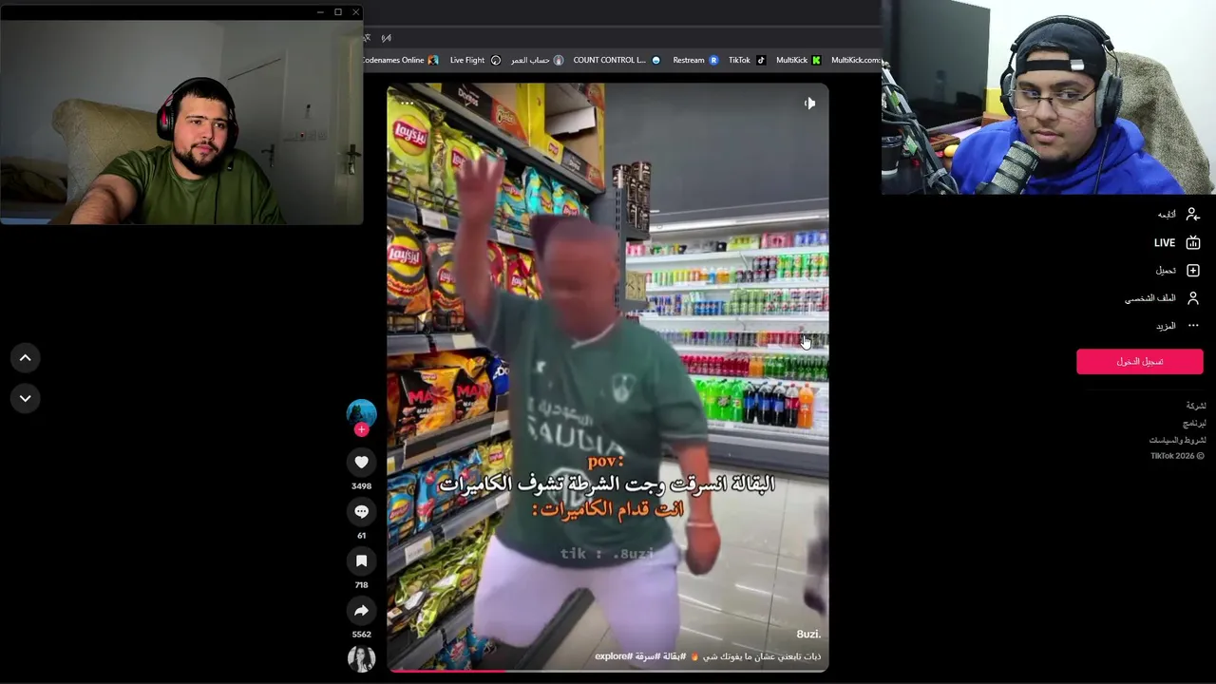Open LIVE section icon in sidebar
This screenshot has width=1216, height=684.
click(1193, 242)
